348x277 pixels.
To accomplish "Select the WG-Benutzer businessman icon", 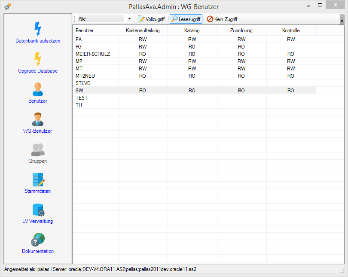I will pyautogui.click(x=38, y=119).
